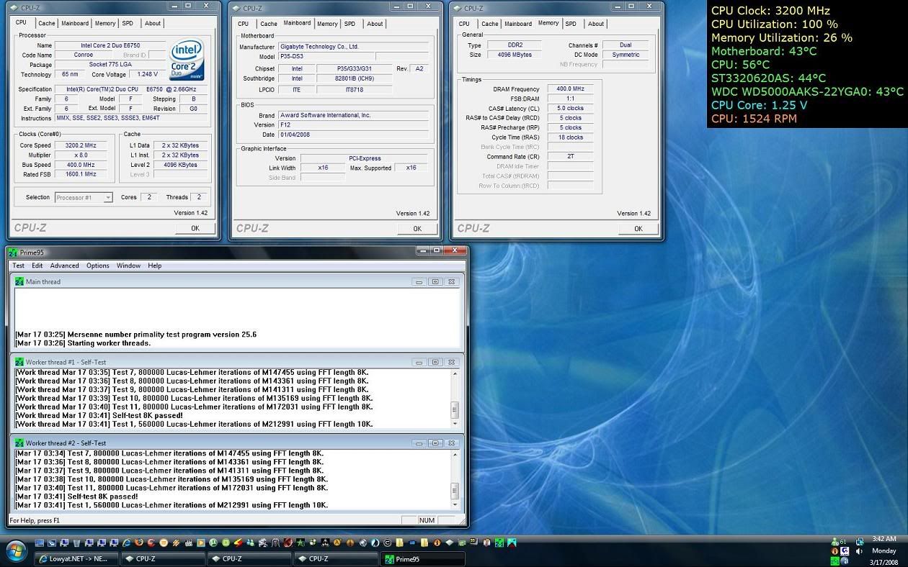Switch to Lowyat.NET taskbar window
The height and width of the screenshot is (567, 908).
click(x=77, y=558)
